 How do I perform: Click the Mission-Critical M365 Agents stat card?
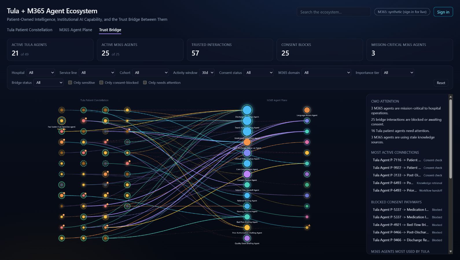(410, 50)
